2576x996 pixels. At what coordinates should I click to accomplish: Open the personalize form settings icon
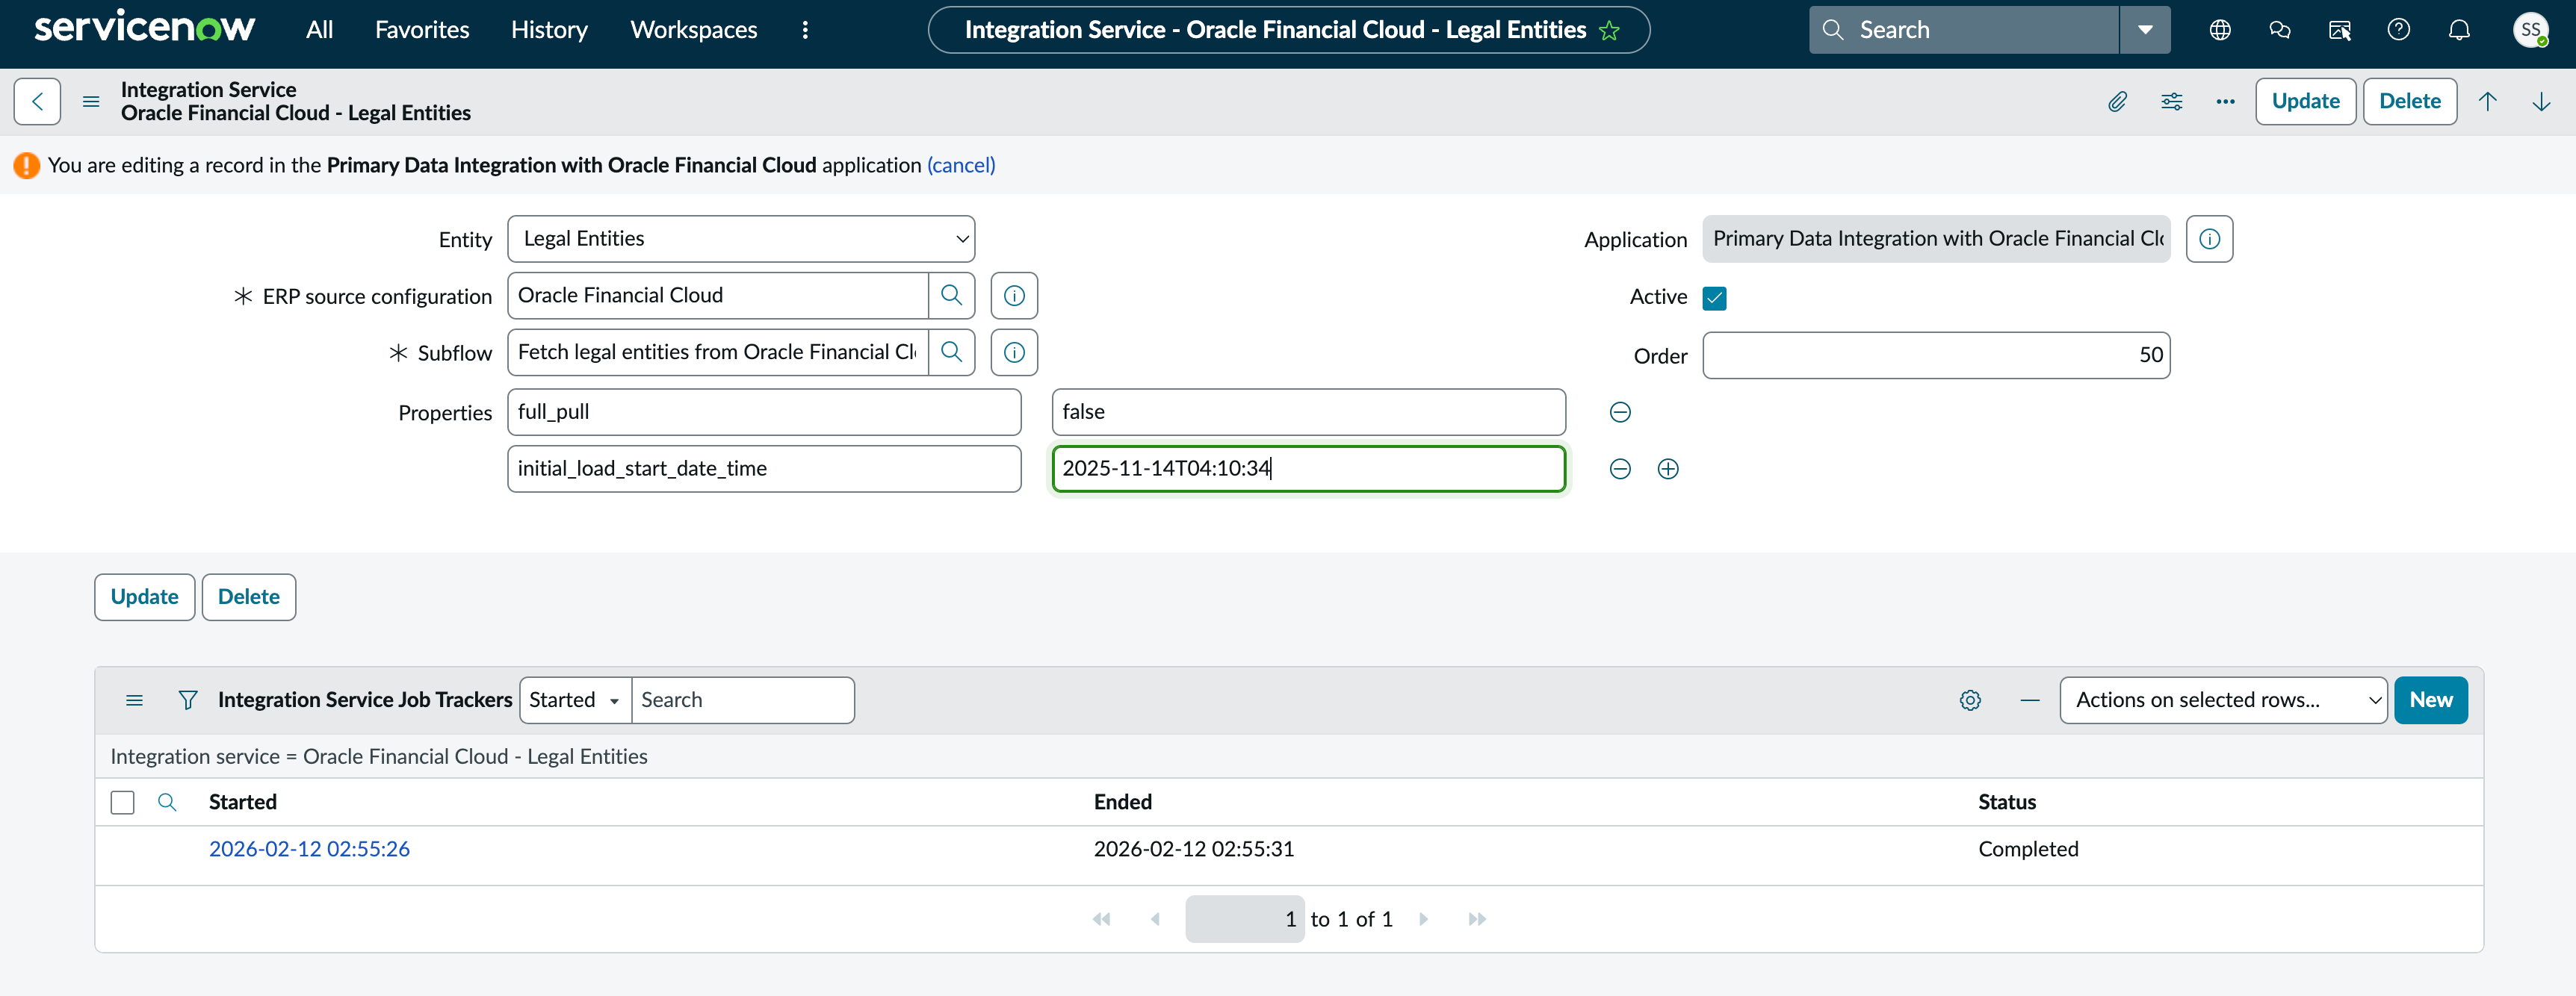click(2171, 101)
